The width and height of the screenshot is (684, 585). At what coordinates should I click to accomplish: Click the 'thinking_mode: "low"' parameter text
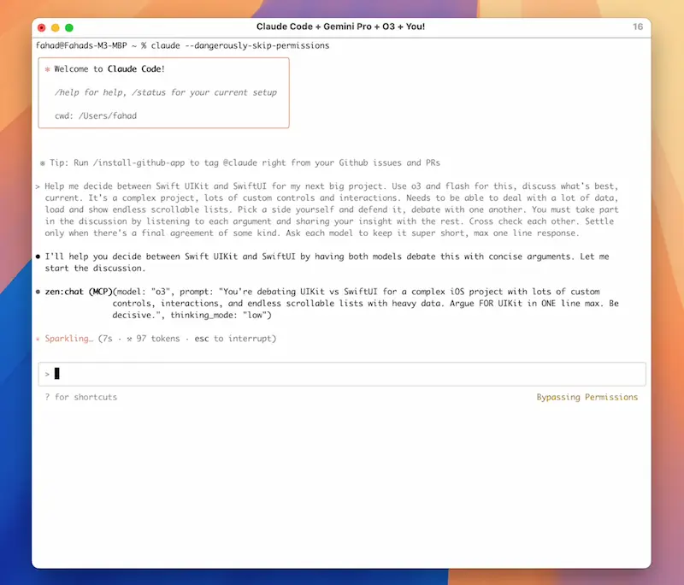221,315
